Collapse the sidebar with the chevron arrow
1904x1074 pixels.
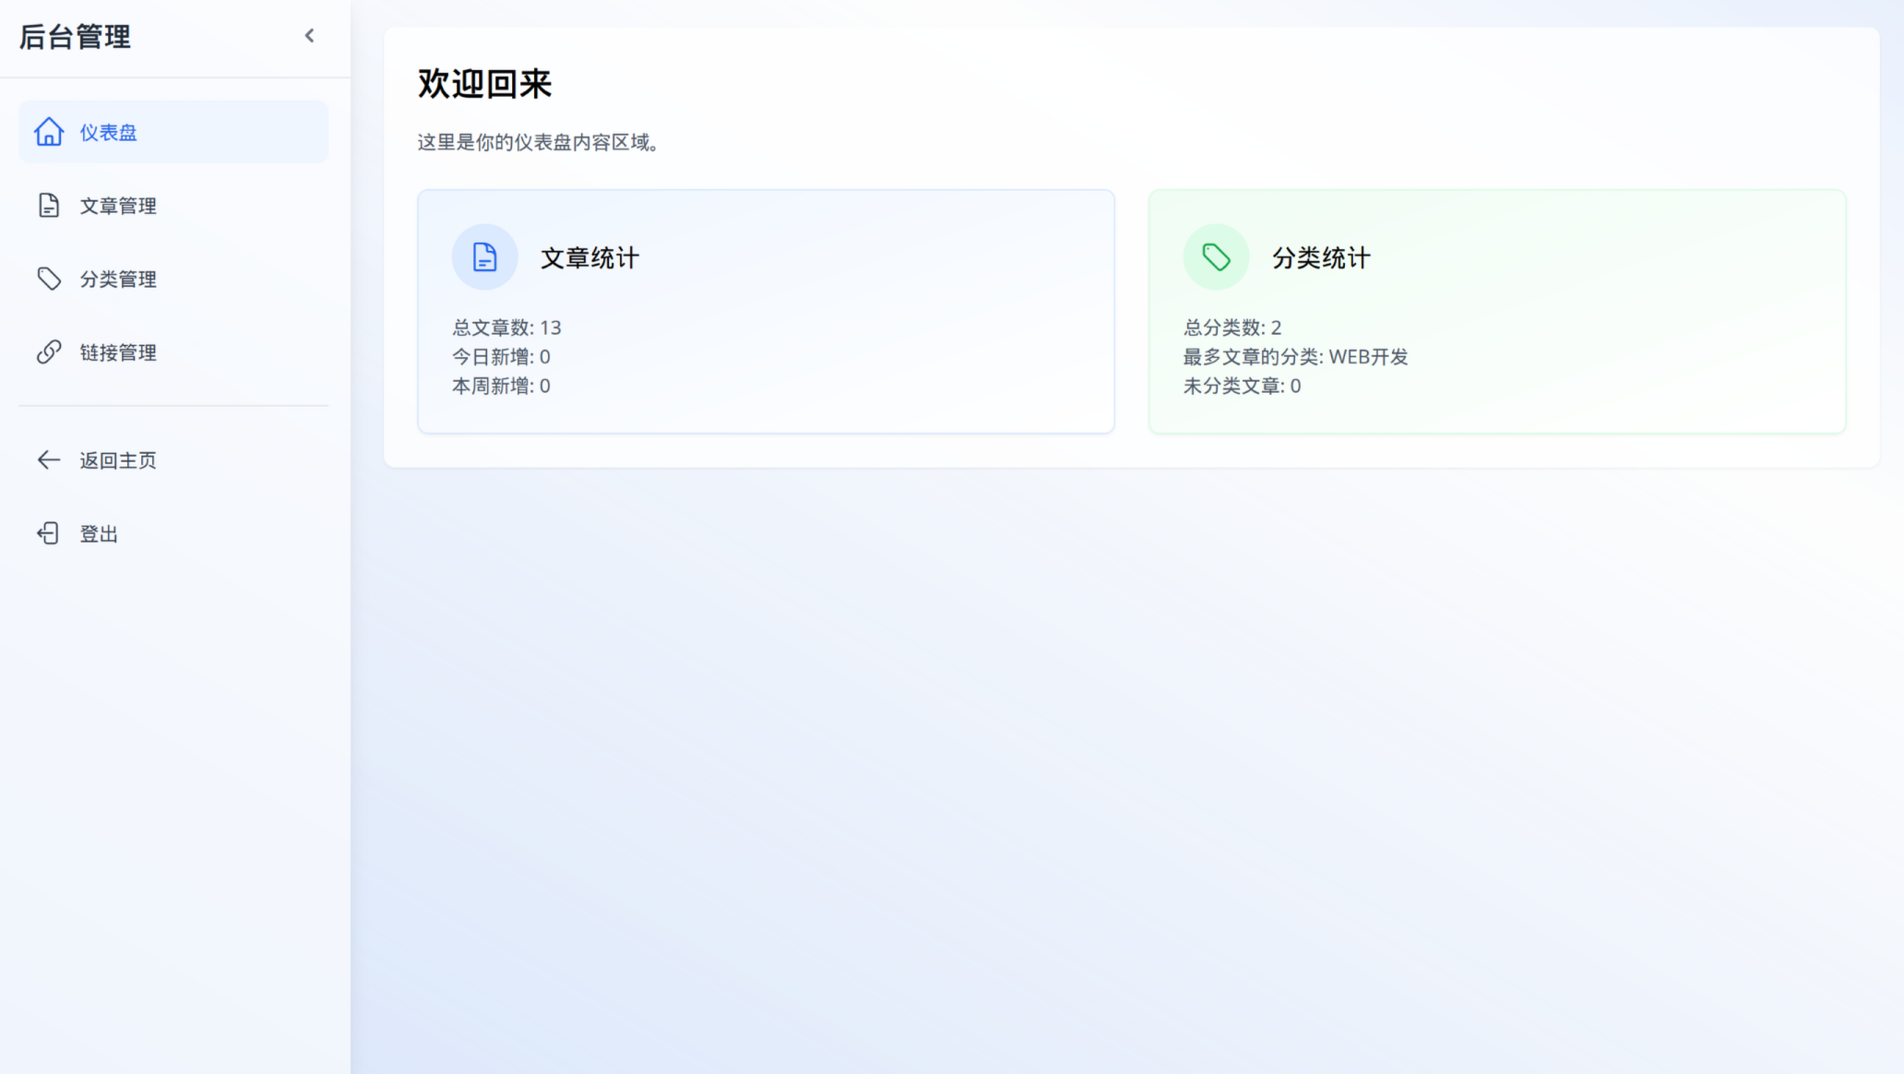(310, 36)
